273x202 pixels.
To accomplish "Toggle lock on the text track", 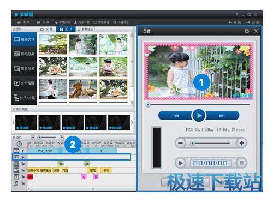I will tap(23, 177).
